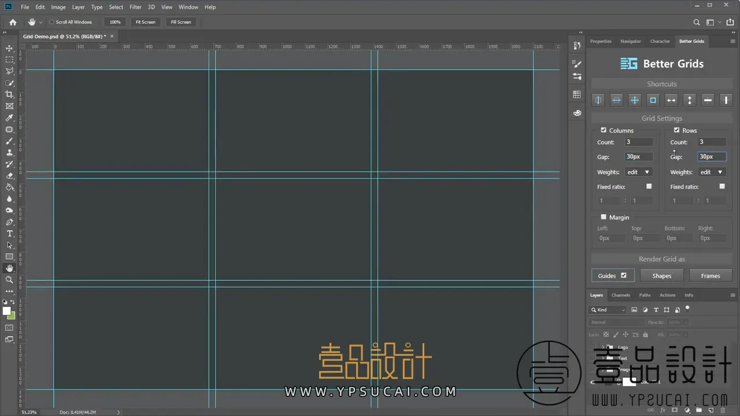The image size is (740, 416).
Task: Open the Filter menu
Action: tap(135, 7)
